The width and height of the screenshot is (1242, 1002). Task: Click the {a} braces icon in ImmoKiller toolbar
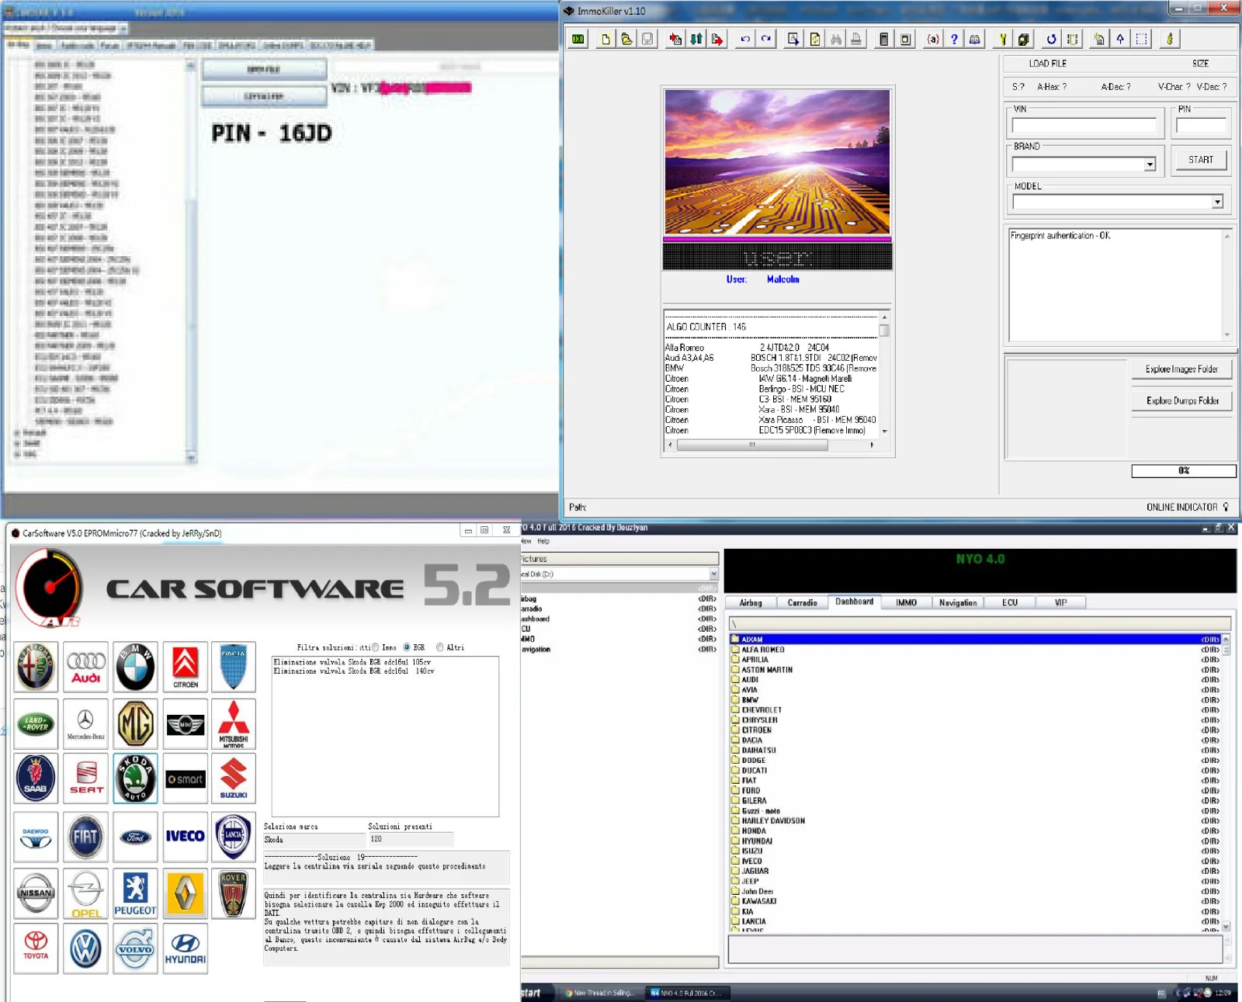click(933, 40)
